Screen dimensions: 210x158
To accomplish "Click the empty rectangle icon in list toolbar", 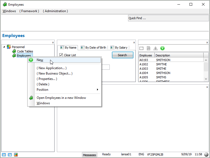I will click(141, 48).
